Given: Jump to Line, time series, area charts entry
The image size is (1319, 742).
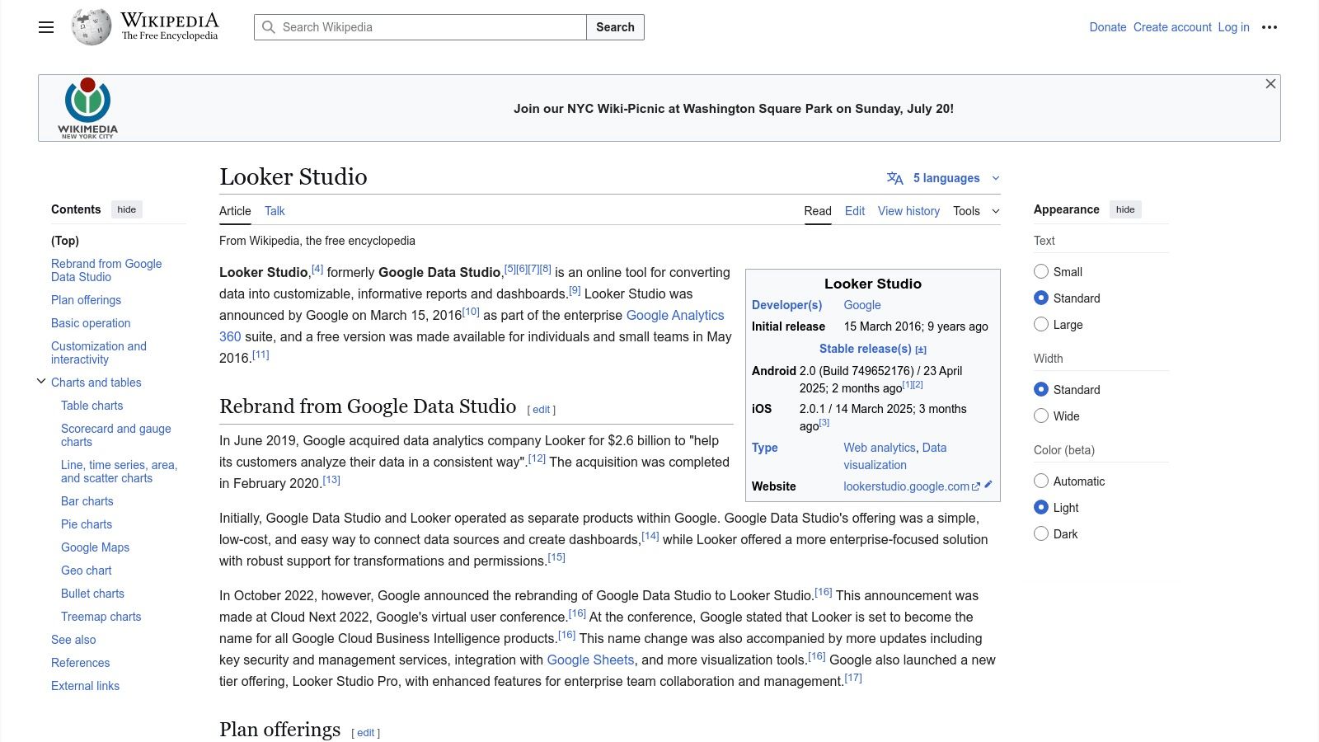Looking at the screenshot, I should (119, 472).
